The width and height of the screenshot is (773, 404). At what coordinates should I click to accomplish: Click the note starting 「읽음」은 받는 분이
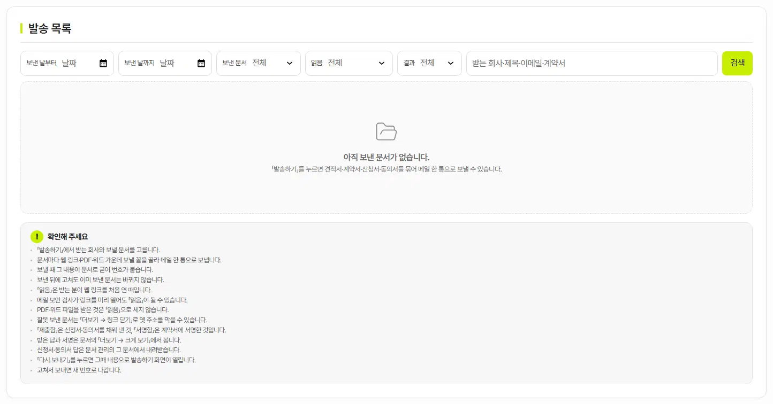point(94,290)
